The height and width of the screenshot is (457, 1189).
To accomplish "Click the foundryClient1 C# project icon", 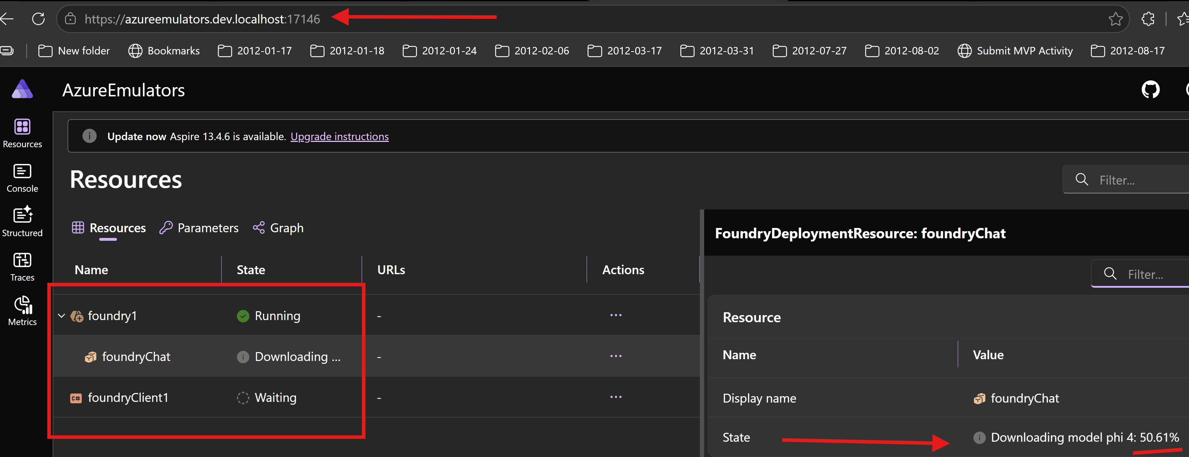I will pos(76,398).
